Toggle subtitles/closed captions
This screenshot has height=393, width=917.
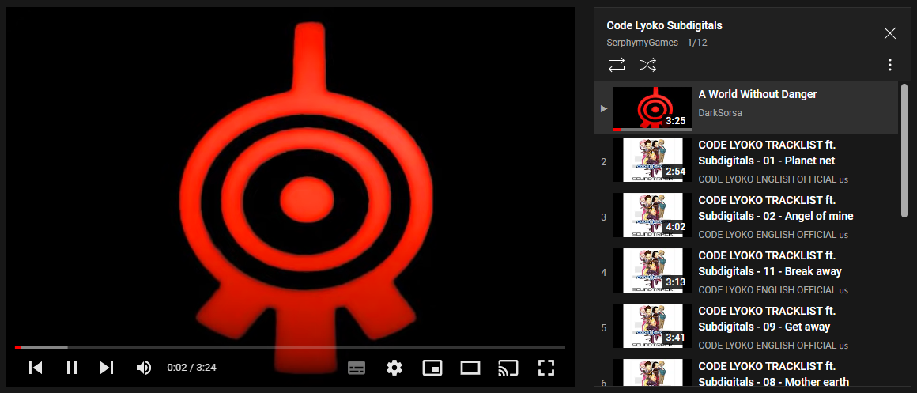357,368
